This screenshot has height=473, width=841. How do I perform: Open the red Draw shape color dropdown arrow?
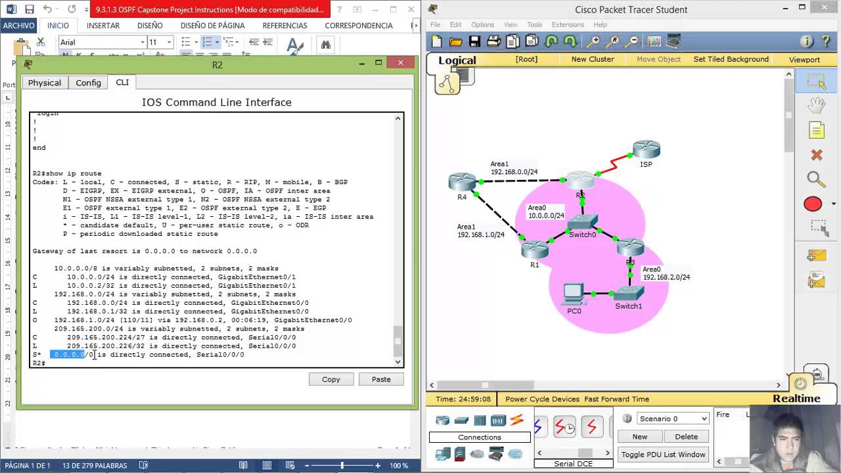click(x=834, y=204)
